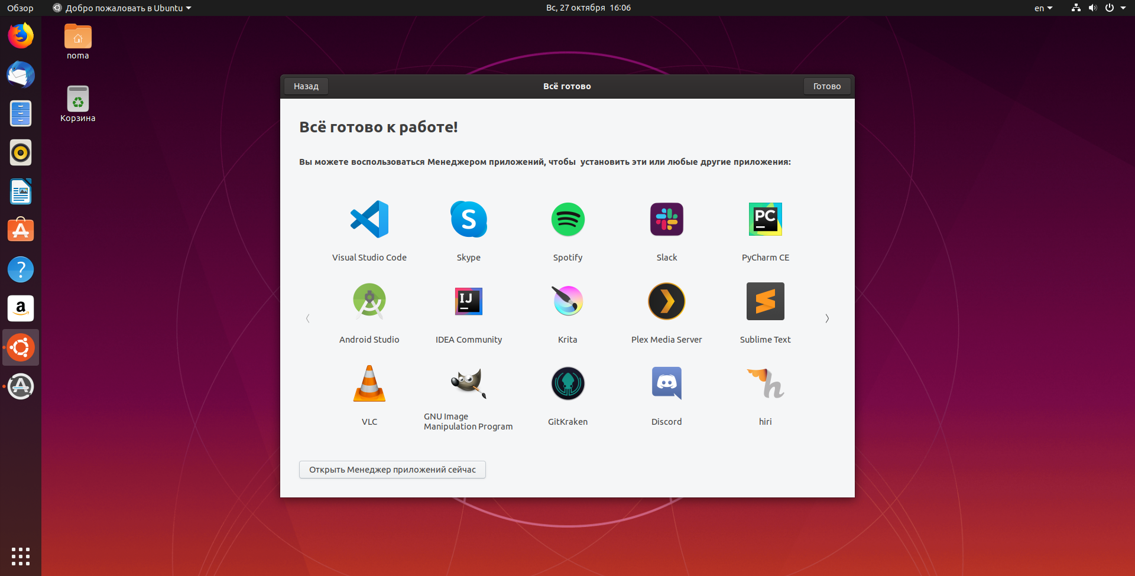Click the Всё готово к работе! heading
This screenshot has width=1135, height=576.
click(378, 127)
